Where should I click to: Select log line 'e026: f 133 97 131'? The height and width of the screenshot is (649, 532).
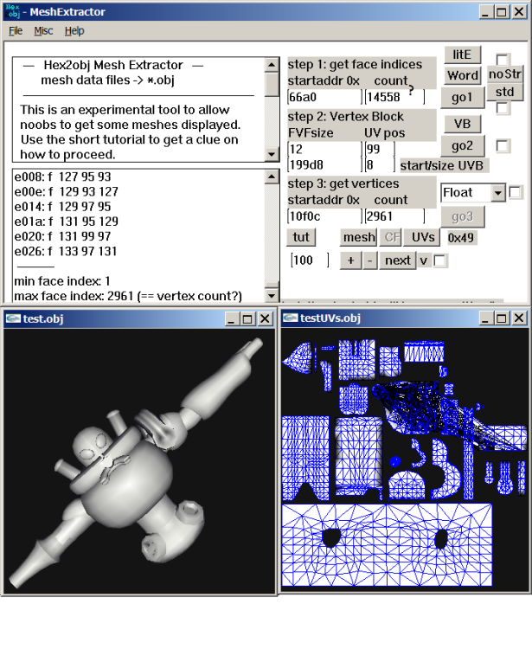(66, 251)
